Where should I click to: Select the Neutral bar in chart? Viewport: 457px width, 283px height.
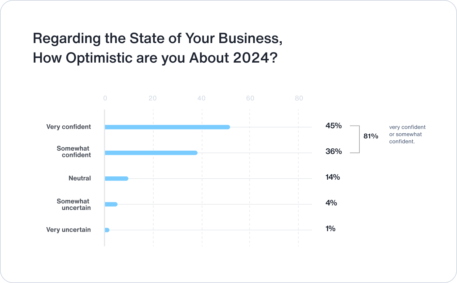[x=116, y=179]
